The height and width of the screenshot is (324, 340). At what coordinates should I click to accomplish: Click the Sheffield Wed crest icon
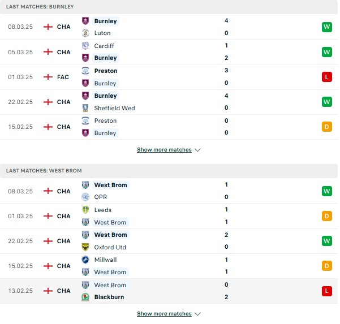pos(85,108)
